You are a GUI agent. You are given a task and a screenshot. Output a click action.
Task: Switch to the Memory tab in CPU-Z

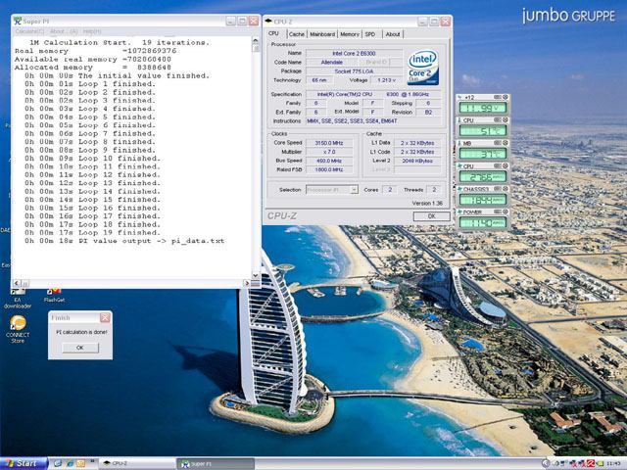click(350, 34)
